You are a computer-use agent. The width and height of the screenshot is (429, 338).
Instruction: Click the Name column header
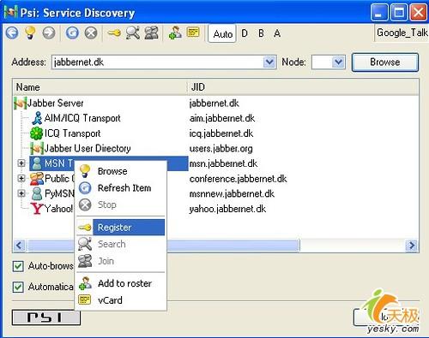click(x=100, y=87)
